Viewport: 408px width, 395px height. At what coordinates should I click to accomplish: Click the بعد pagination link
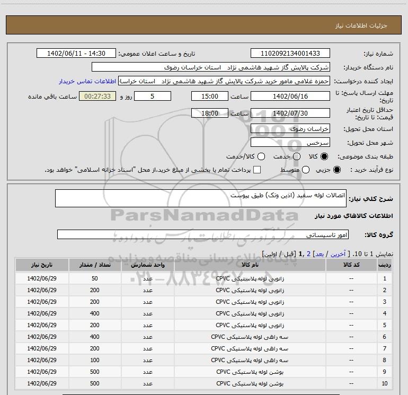(x=320, y=254)
